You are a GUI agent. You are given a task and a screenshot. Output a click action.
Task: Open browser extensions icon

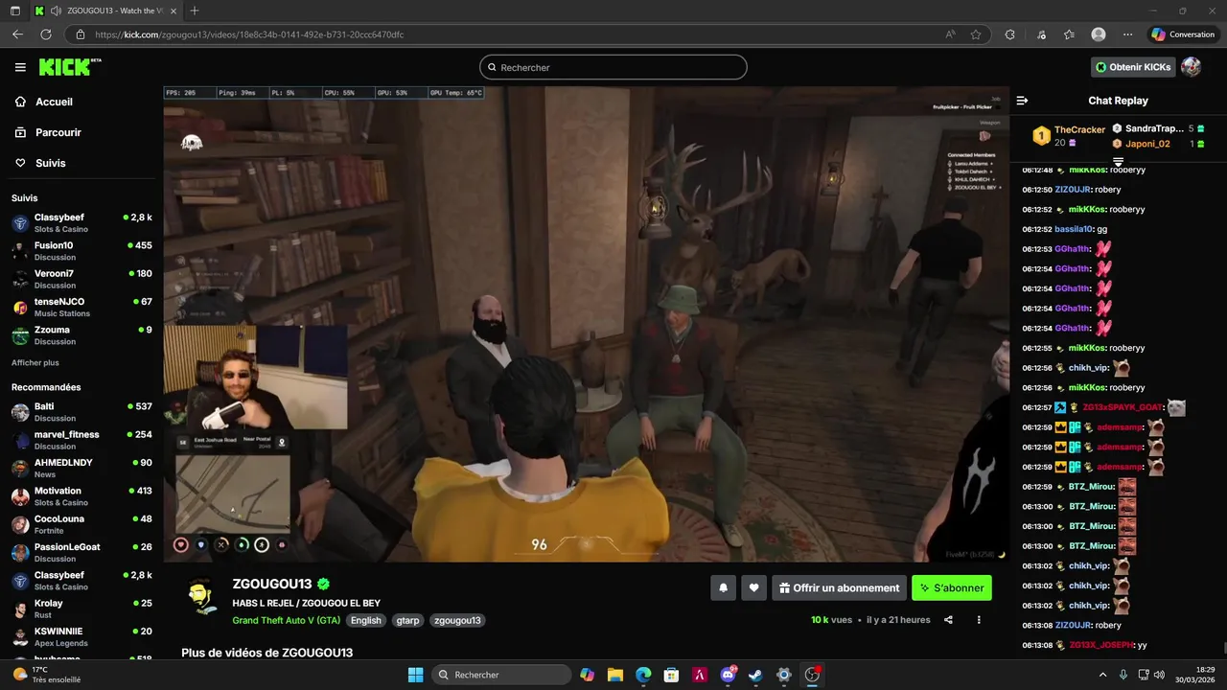tap(1009, 34)
